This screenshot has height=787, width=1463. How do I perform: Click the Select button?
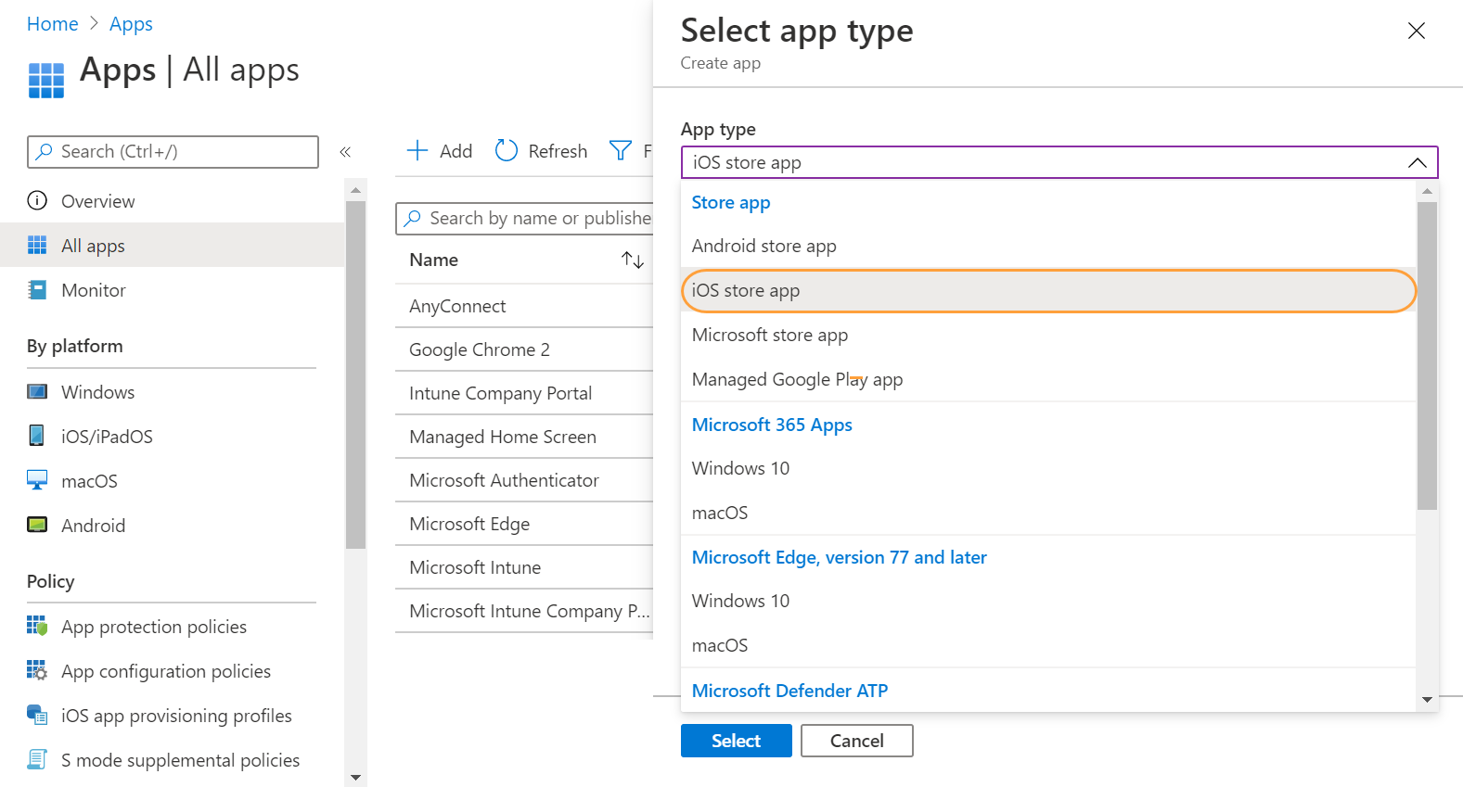736,741
